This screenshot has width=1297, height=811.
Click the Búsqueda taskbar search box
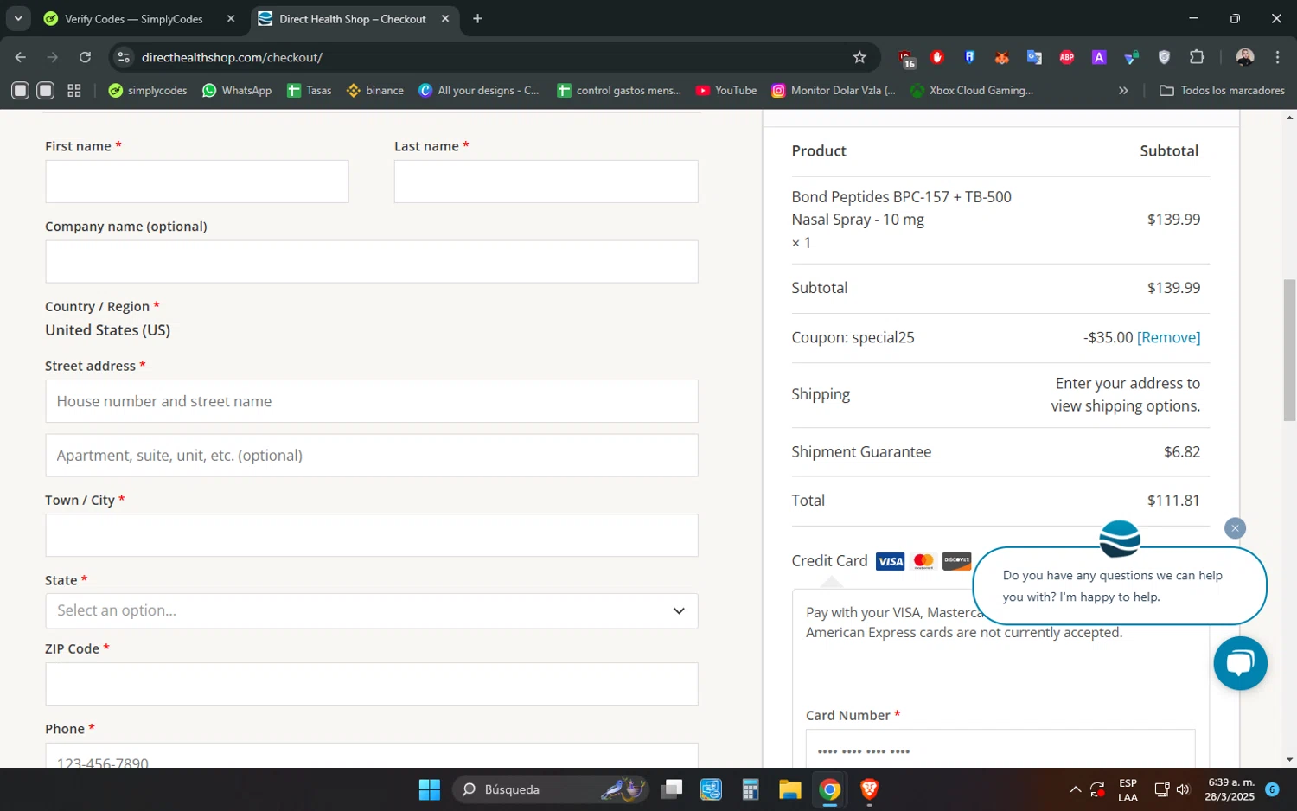tap(550, 789)
